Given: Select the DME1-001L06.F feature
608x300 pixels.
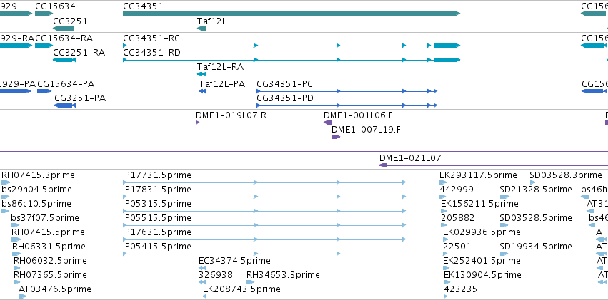Looking at the screenshot, I should point(328,123).
